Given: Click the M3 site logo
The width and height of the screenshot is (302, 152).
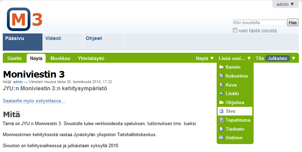Looking at the screenshot, I should (x=25, y=19).
